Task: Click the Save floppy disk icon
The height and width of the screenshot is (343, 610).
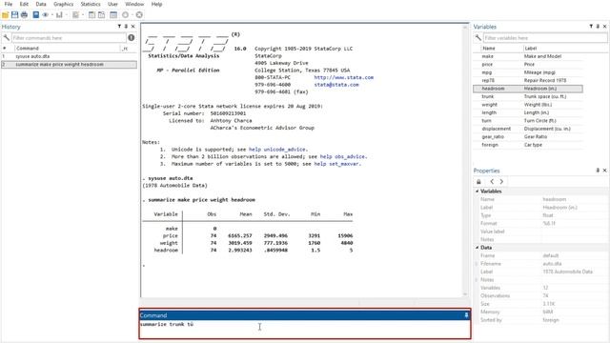Action: pyautogui.click(x=15, y=15)
